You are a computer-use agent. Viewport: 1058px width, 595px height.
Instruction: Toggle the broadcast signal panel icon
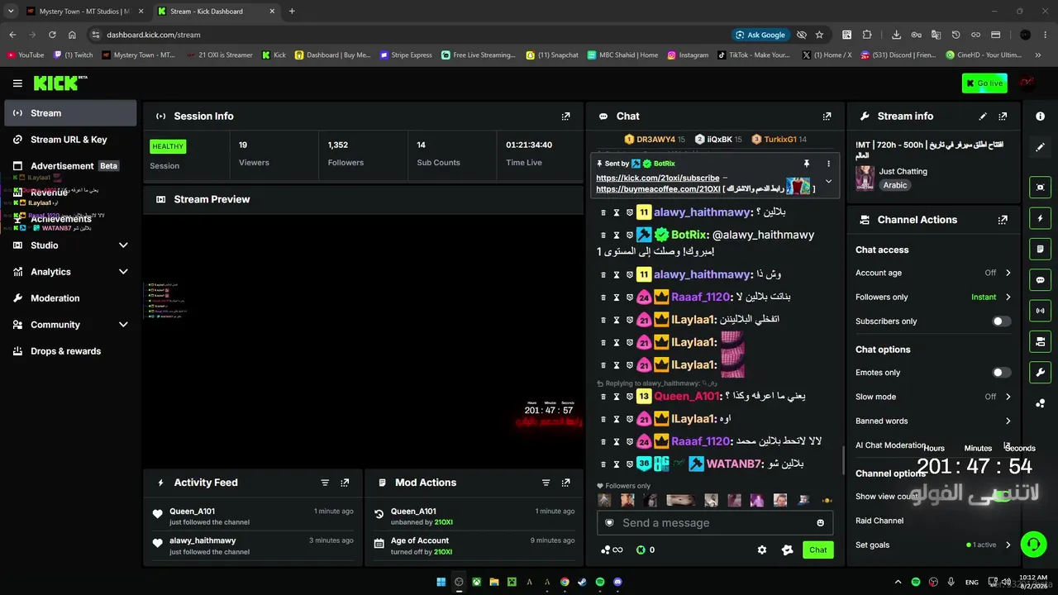1041,311
